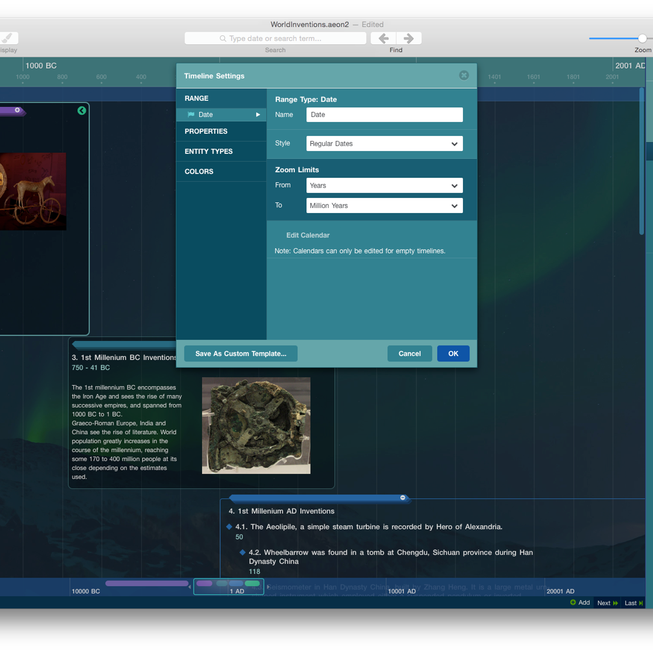The height and width of the screenshot is (653, 653).
Task: Click title '3. 1st Millenium BC Inventions'
Action: click(124, 357)
